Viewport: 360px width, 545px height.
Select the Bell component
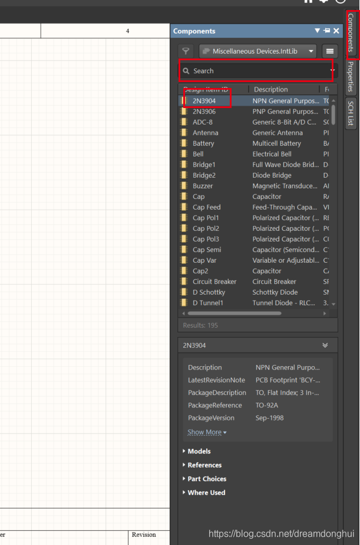pos(254,154)
